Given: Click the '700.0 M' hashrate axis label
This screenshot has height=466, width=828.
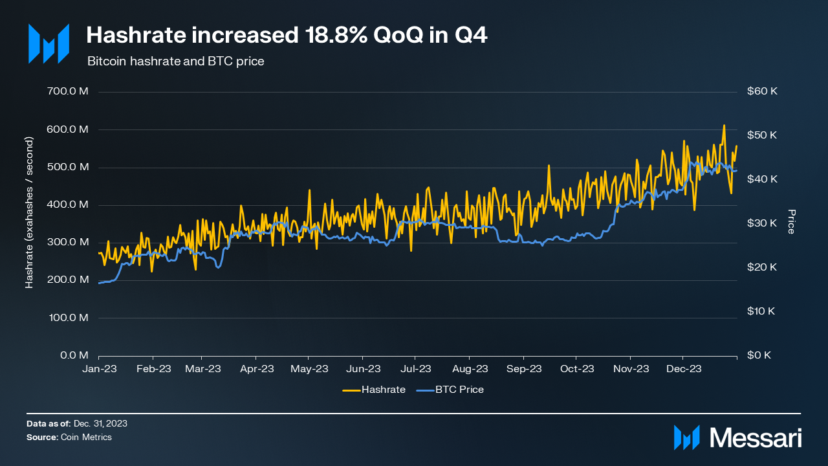Looking at the screenshot, I should pos(69,92).
